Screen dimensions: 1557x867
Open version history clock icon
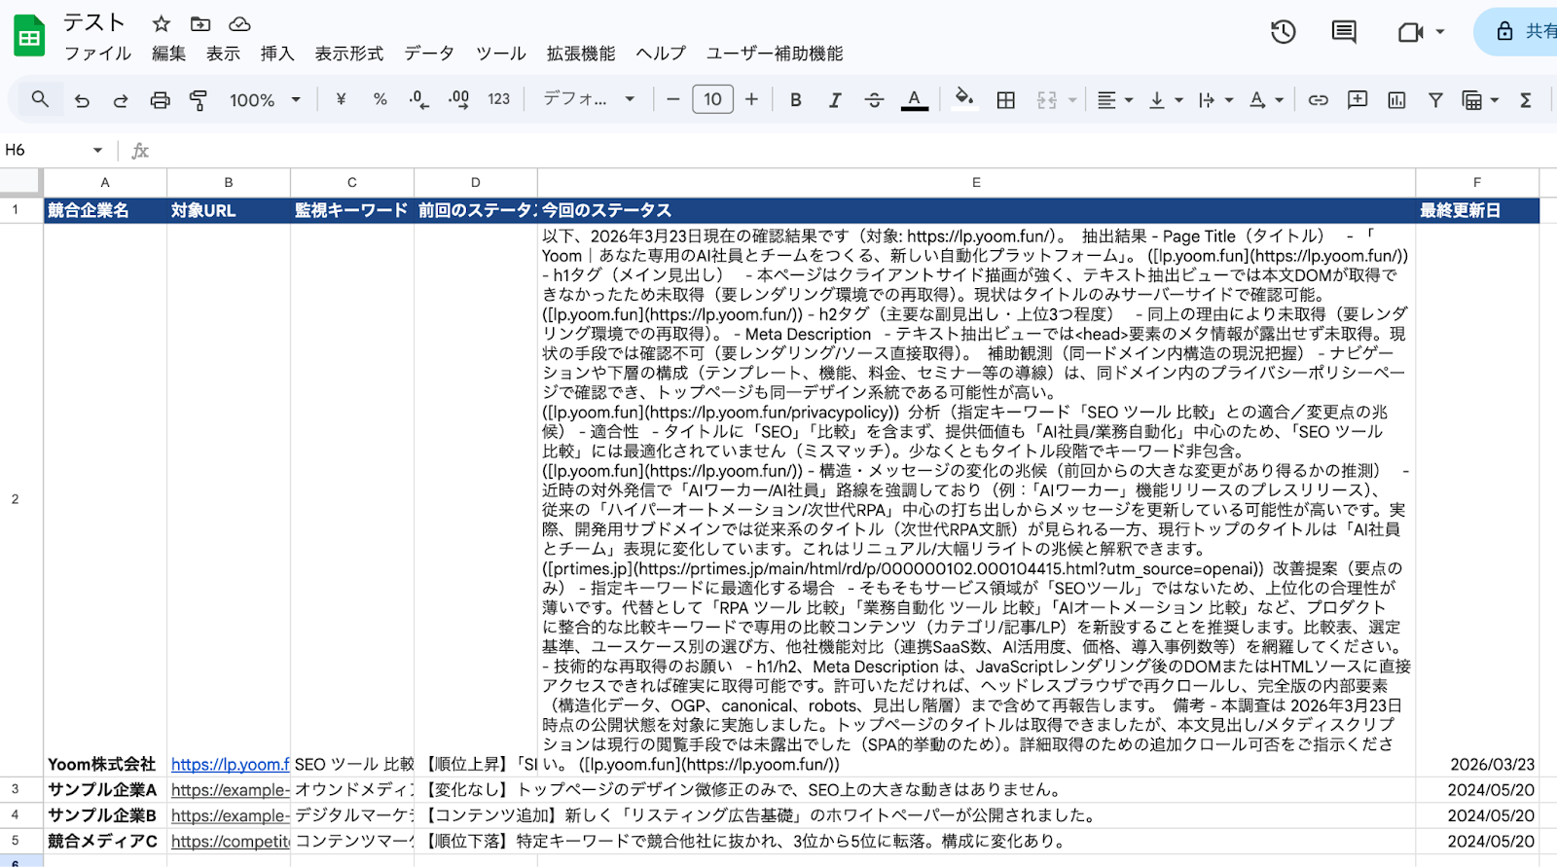click(1284, 32)
